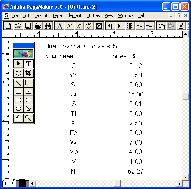Select the Zoom magnifier tool
Screen dimensions: 191x189
(x=28, y=118)
